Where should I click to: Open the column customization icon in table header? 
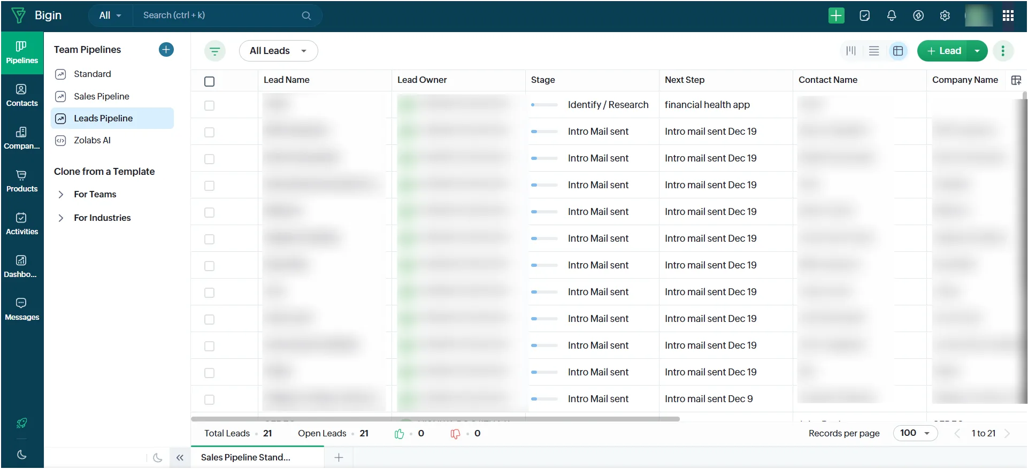pyautogui.click(x=1016, y=80)
